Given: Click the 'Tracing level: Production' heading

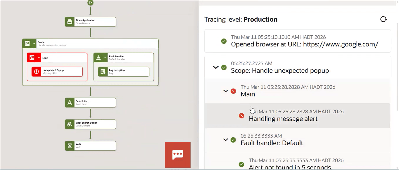Looking at the screenshot, I should (241, 20).
